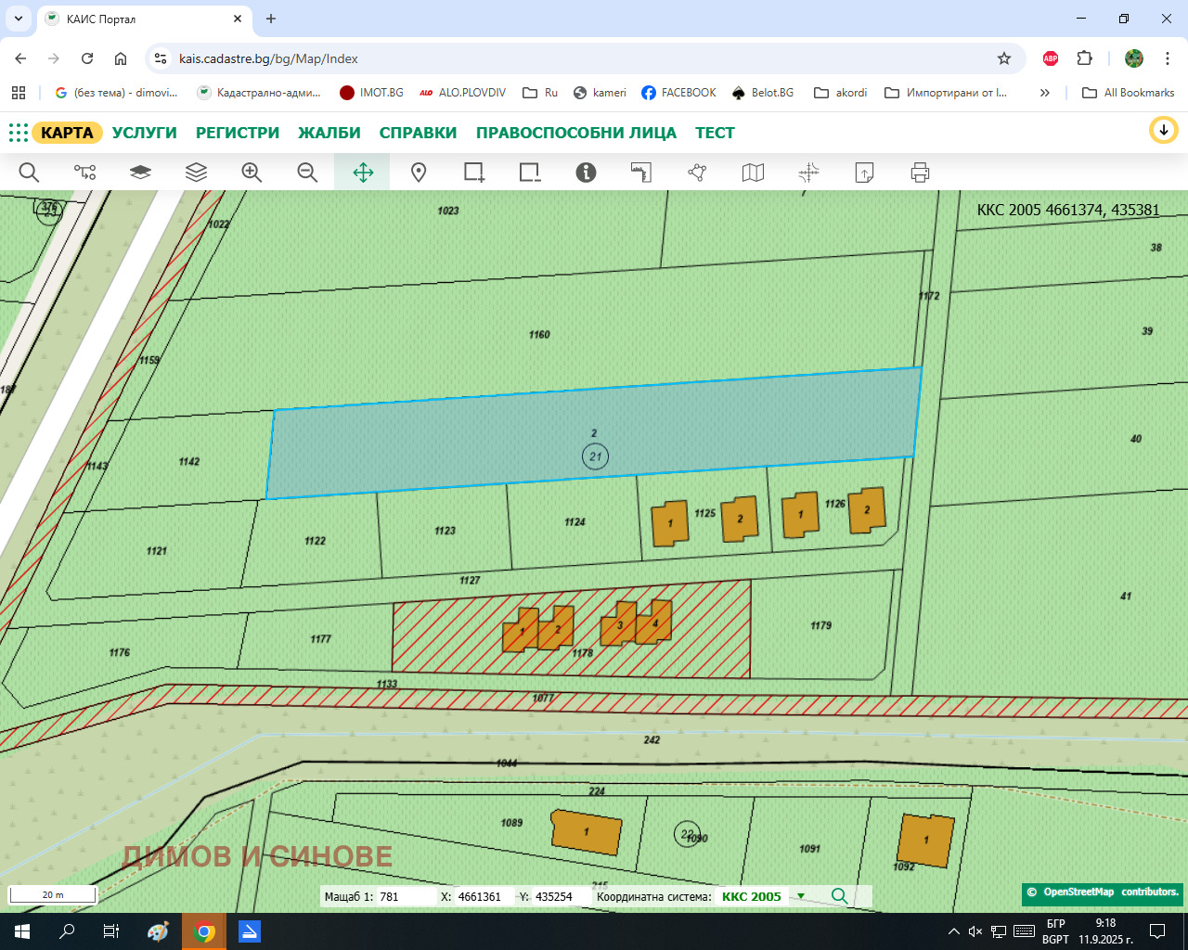Open the СПРАВКИ menu
This screenshot has height=950, width=1188.
coord(418,133)
